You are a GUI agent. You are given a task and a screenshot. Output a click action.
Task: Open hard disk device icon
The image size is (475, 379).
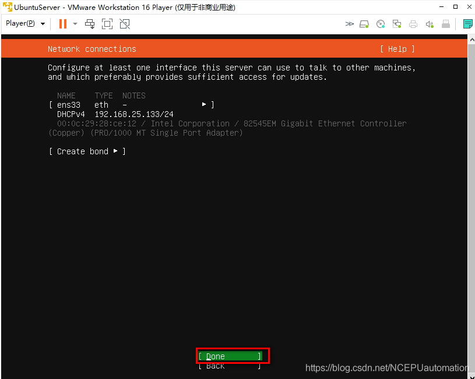click(364, 24)
